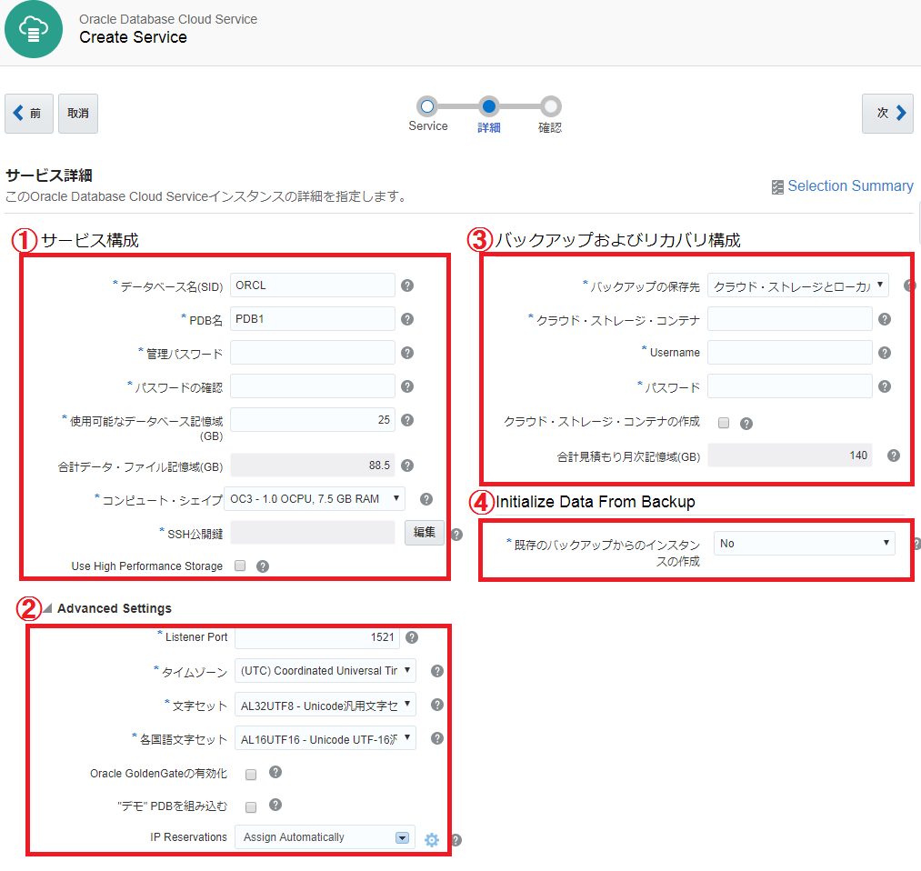The width and height of the screenshot is (921, 871).
Task: Open the 各国語文字セット dropdown
Action: coord(325,738)
